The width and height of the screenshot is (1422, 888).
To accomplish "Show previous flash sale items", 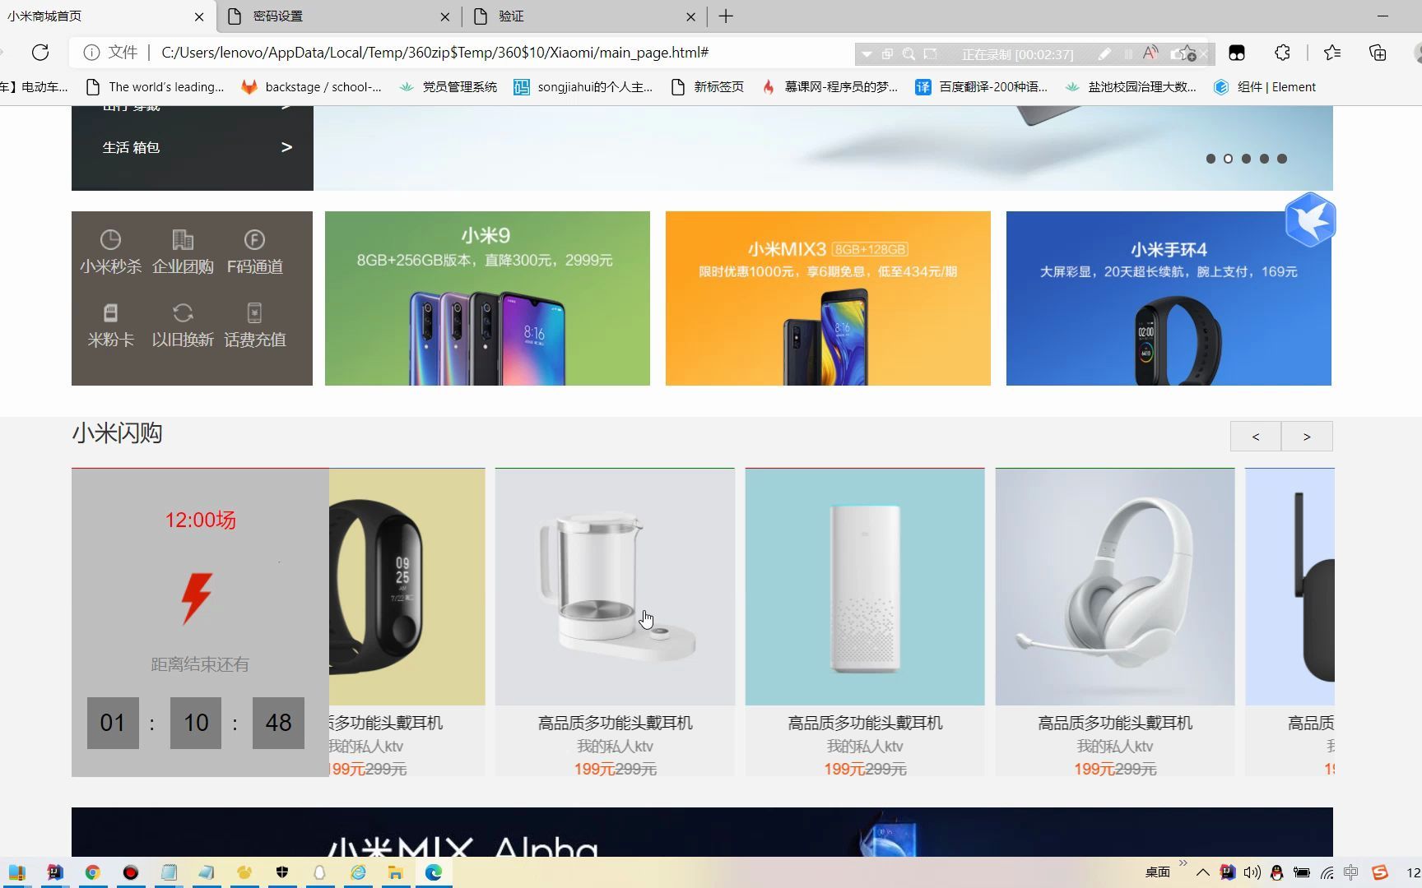I will pyautogui.click(x=1256, y=437).
